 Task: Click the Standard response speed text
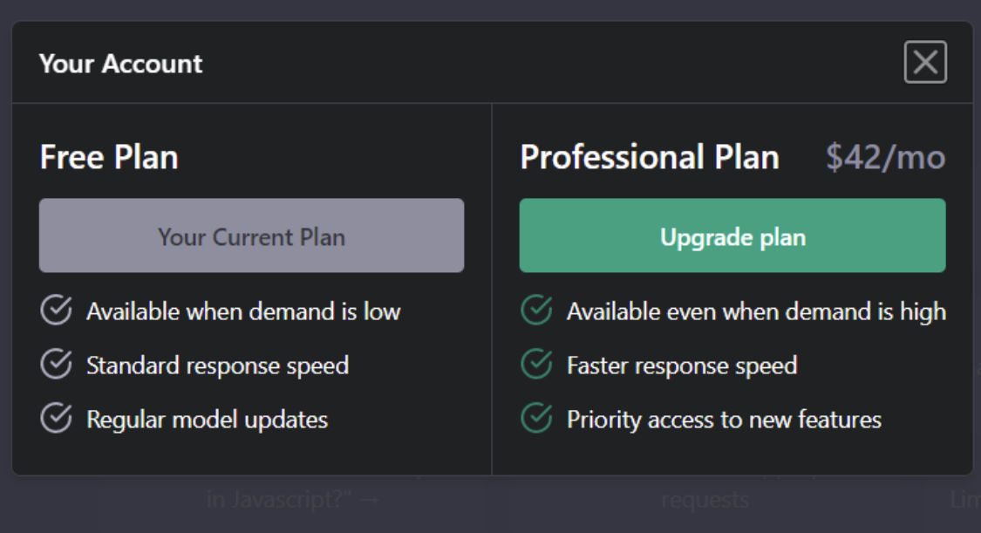click(218, 366)
